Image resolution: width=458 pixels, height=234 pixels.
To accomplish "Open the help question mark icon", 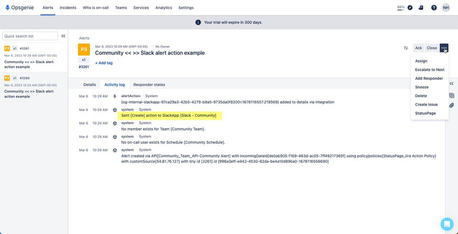I will point(434,8).
